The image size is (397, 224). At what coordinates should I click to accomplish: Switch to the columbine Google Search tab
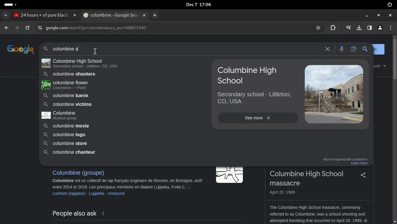pos(114,15)
